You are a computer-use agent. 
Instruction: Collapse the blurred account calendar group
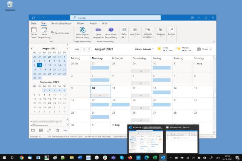(x=31, y=122)
